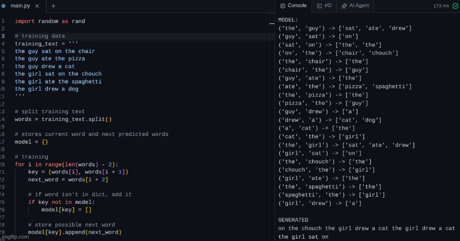Click the 'words = training_text.split()' line
The width and height of the screenshot is (460, 241).
[x=63, y=120]
